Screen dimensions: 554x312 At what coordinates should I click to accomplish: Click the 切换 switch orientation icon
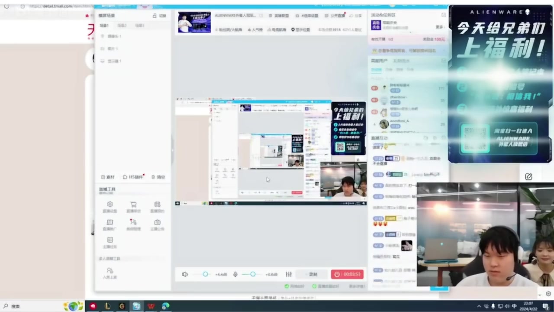pyautogui.click(x=159, y=16)
